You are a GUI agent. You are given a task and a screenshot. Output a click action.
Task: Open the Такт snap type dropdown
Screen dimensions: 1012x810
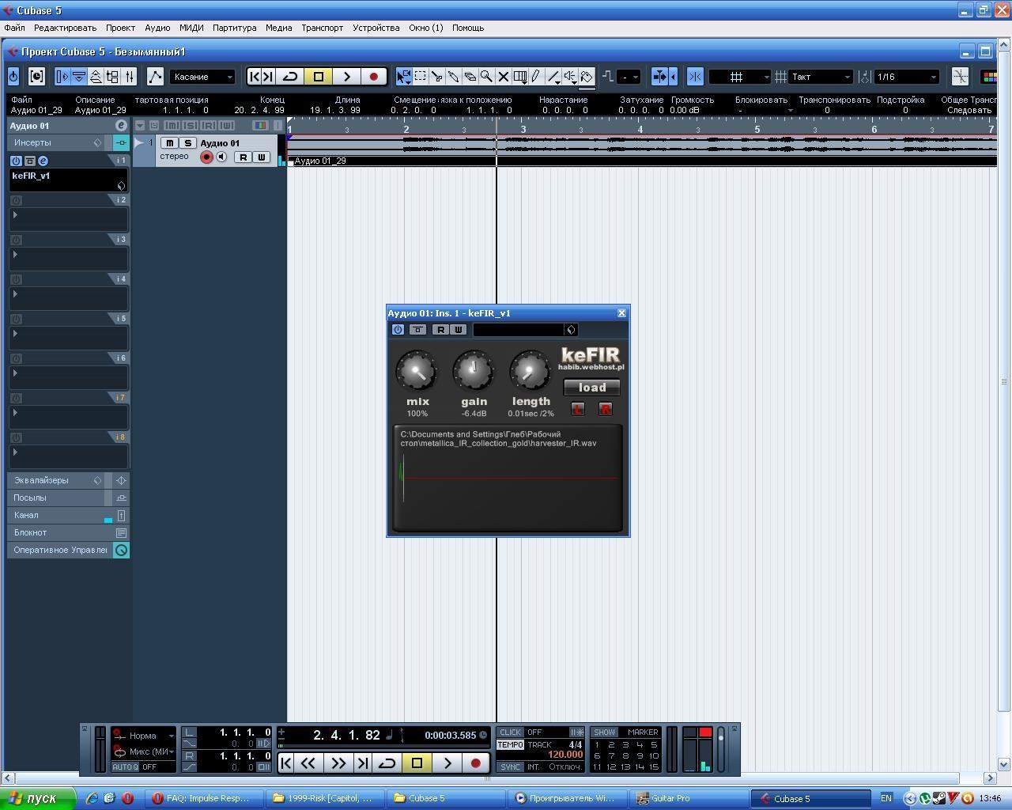(x=821, y=77)
